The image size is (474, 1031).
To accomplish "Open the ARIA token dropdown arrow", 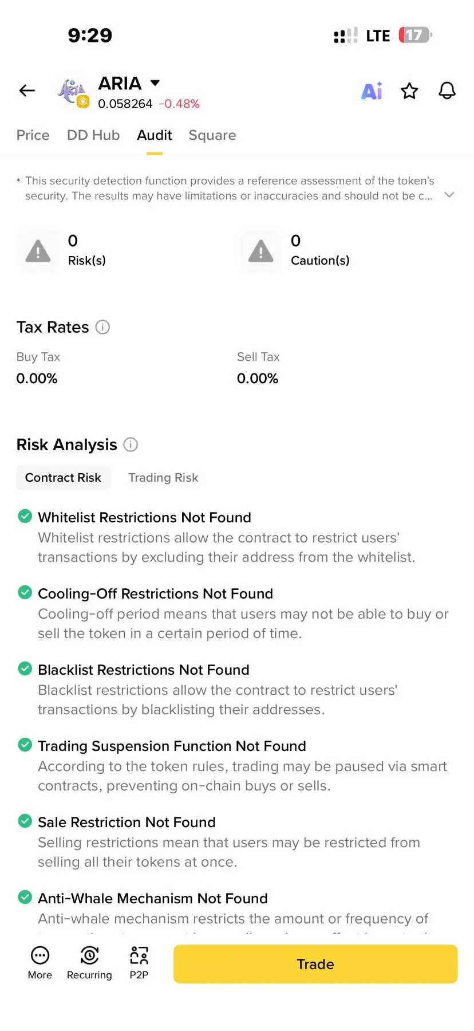I will click(155, 83).
